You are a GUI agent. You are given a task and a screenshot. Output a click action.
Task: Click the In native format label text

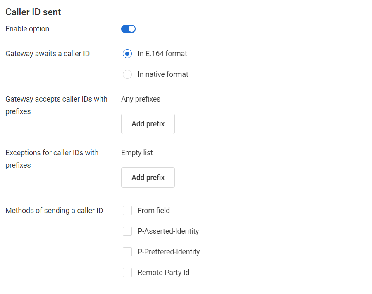[163, 74]
